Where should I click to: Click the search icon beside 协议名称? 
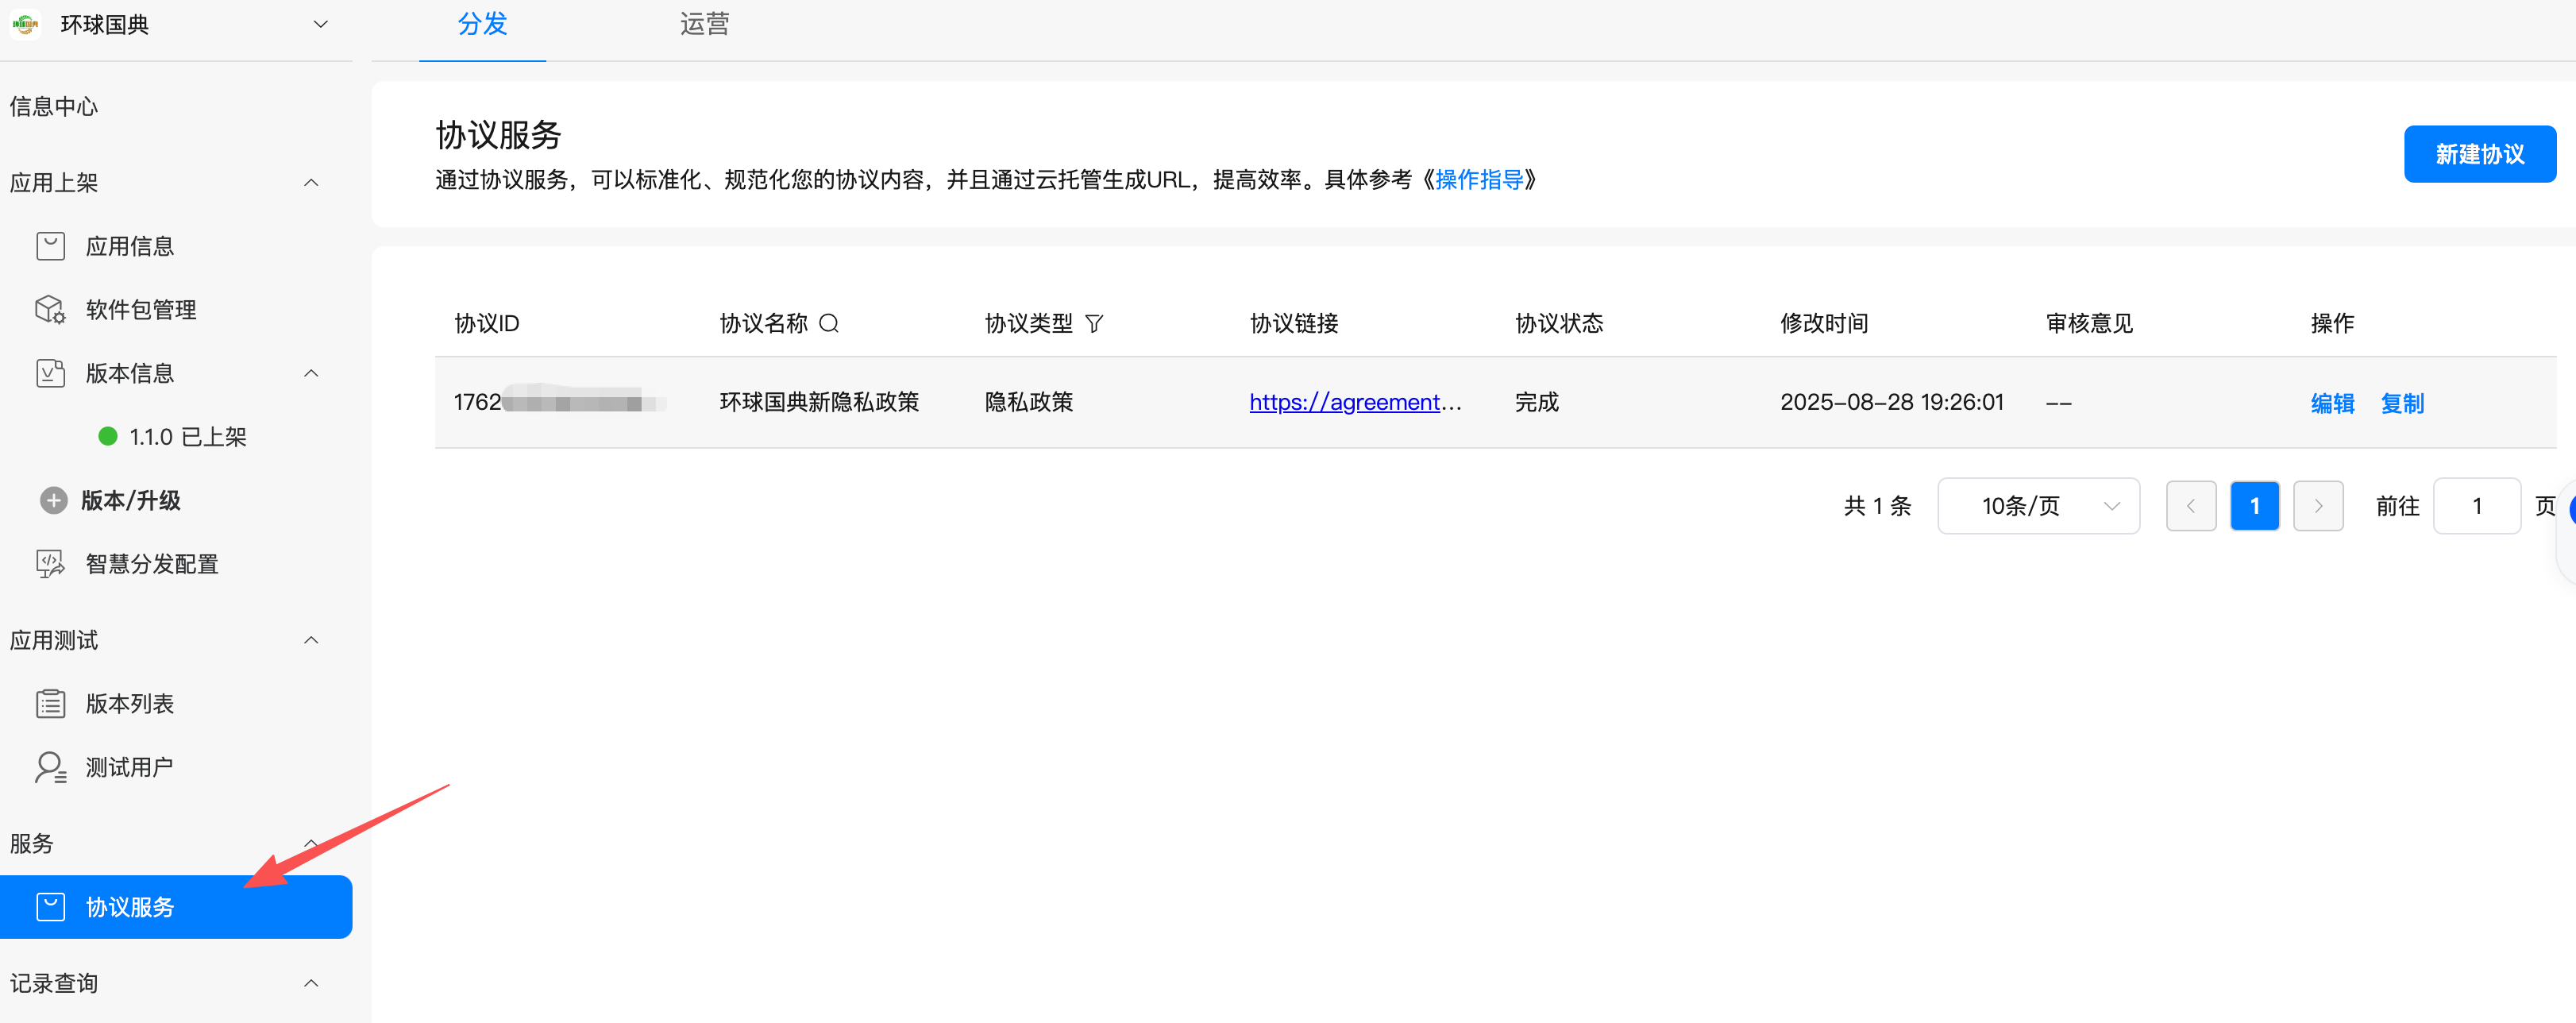(x=829, y=323)
